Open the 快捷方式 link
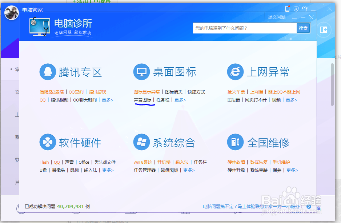 (x=196, y=92)
